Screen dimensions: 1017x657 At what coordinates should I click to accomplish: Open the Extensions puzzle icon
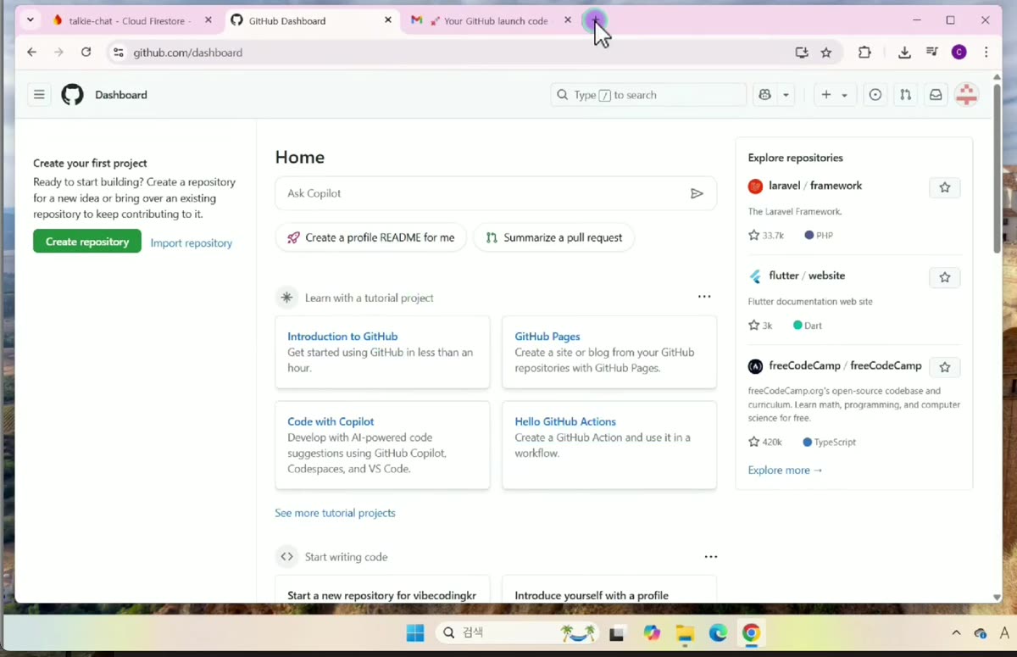pos(864,53)
